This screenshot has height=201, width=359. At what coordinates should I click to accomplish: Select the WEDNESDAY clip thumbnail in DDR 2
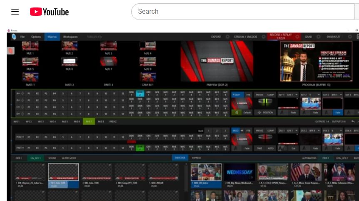pyautogui.click(x=239, y=172)
